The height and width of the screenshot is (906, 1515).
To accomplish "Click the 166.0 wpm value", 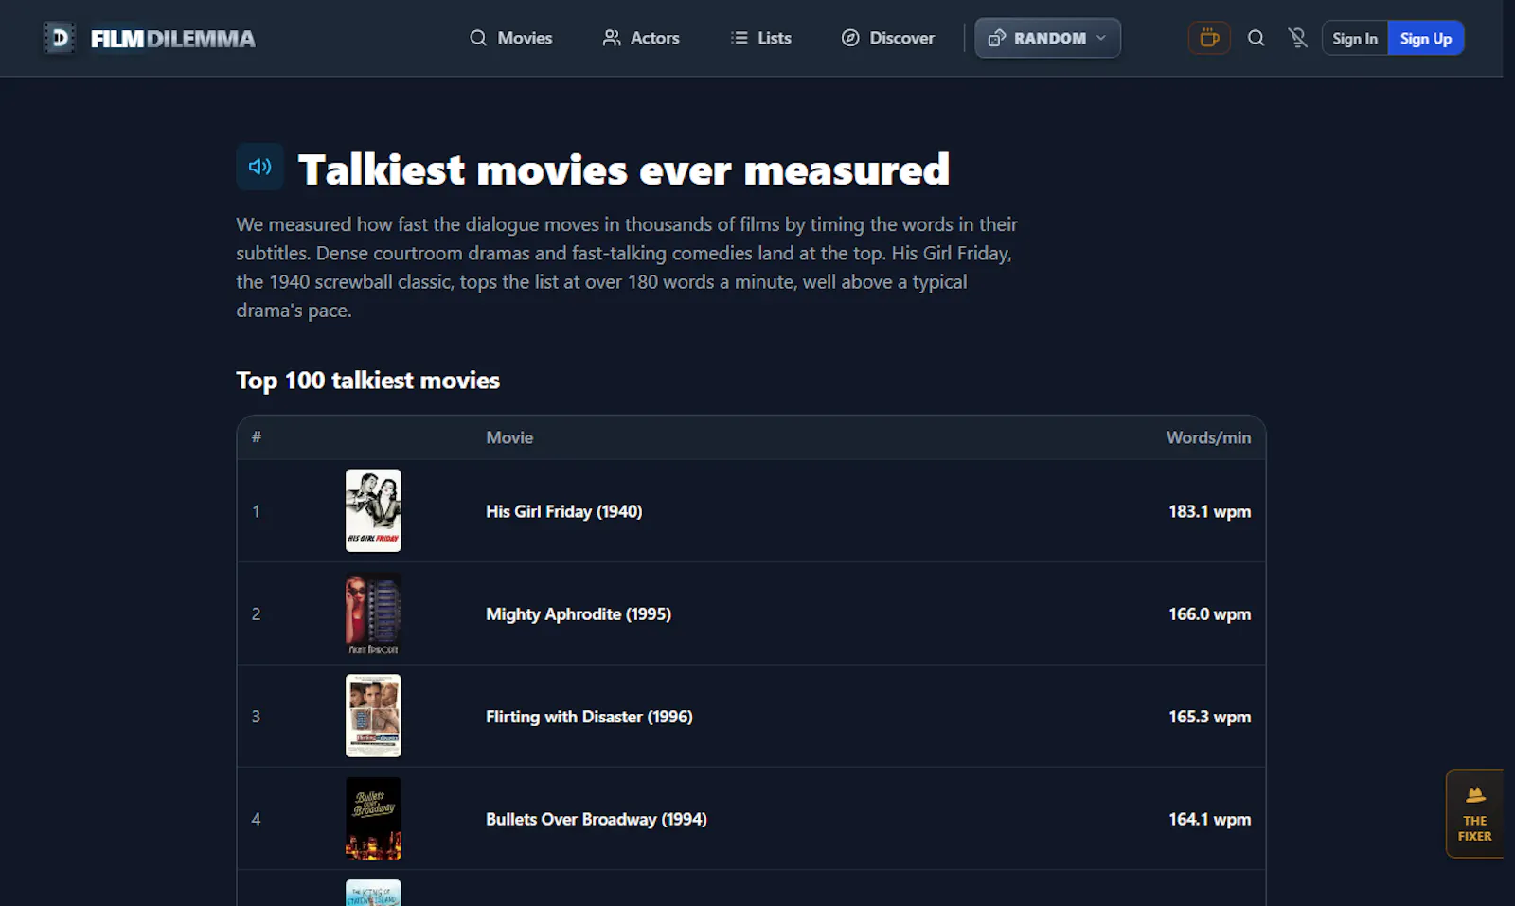I will pos(1209,613).
